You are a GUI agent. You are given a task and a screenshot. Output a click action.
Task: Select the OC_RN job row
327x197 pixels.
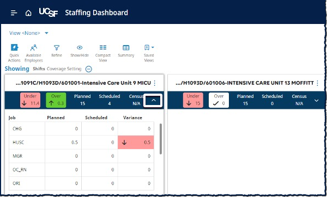pos(82,170)
